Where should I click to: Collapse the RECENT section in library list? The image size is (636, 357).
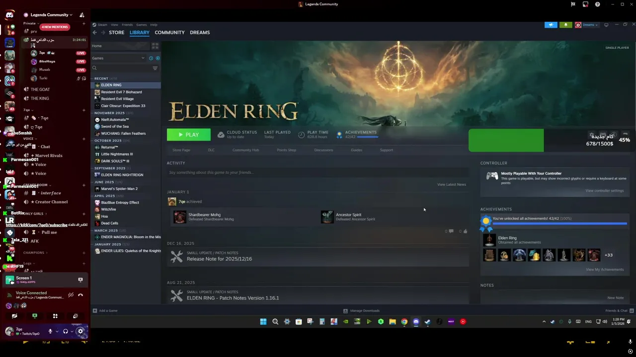[x=101, y=78]
